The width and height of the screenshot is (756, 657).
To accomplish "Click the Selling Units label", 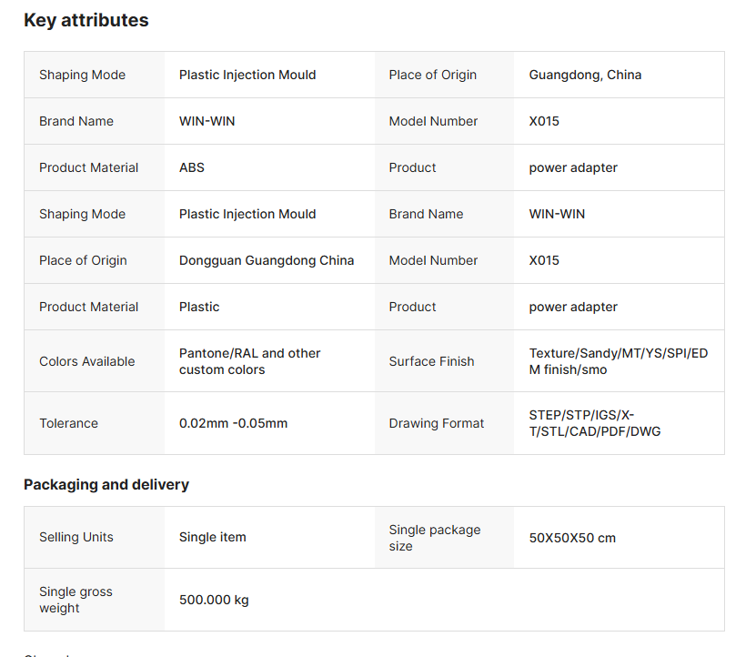I will tap(76, 537).
